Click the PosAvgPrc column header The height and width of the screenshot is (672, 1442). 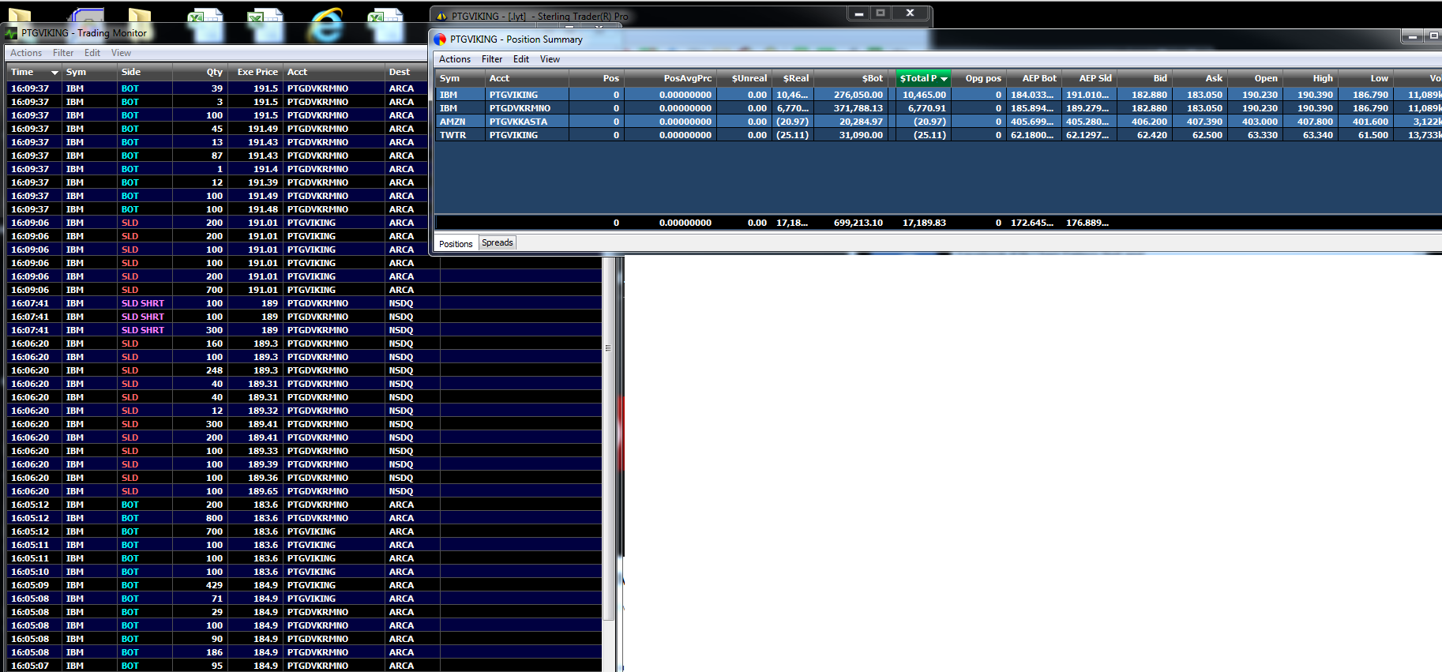[x=670, y=78]
